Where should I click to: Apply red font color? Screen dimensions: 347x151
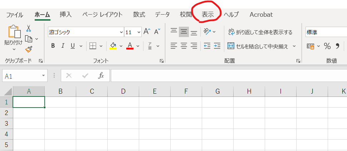(x=130, y=46)
